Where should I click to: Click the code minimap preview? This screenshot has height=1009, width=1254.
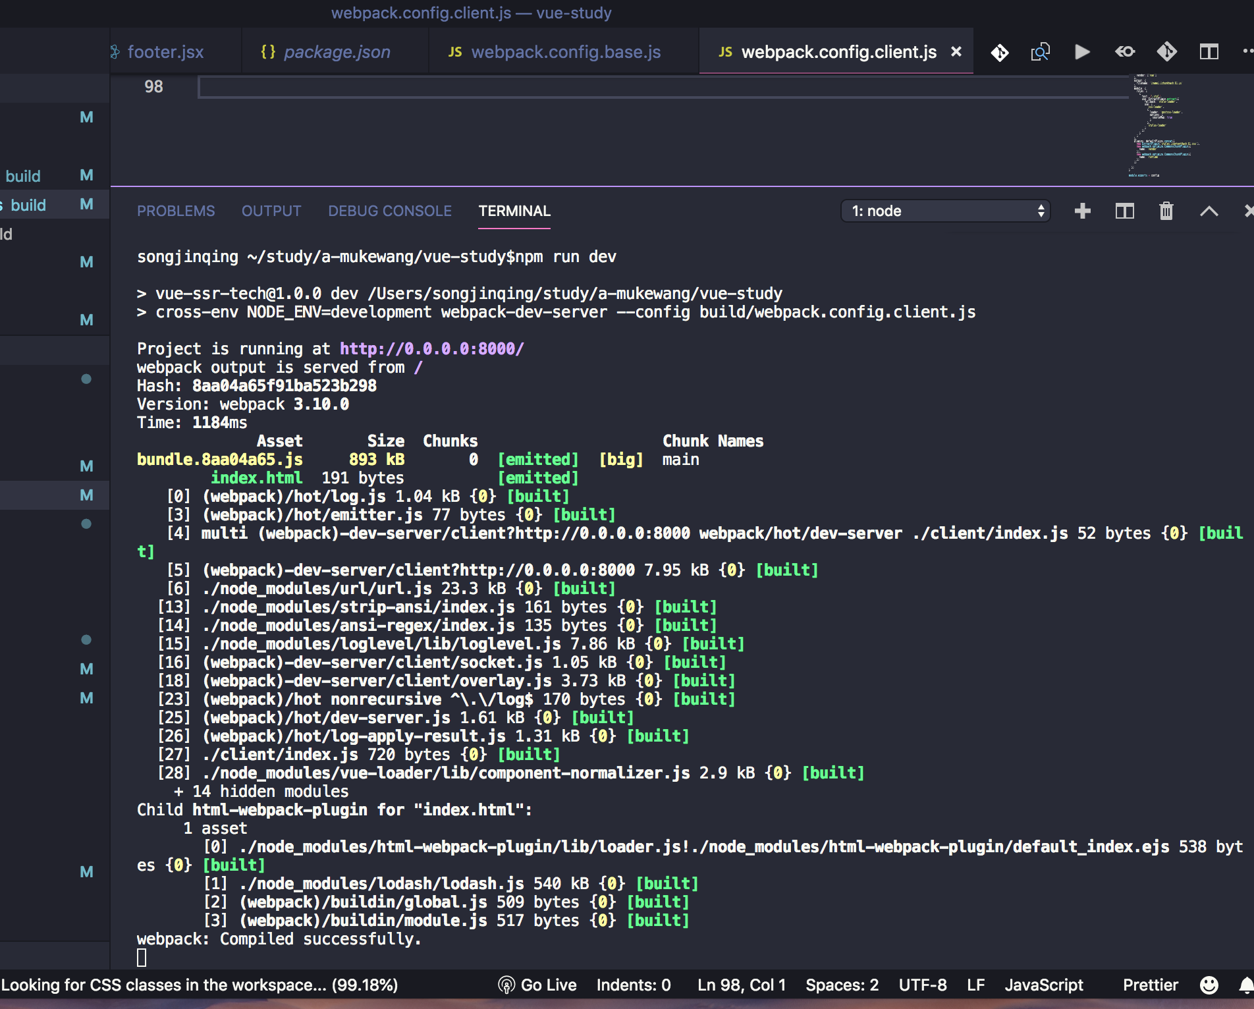pyautogui.click(x=1163, y=126)
